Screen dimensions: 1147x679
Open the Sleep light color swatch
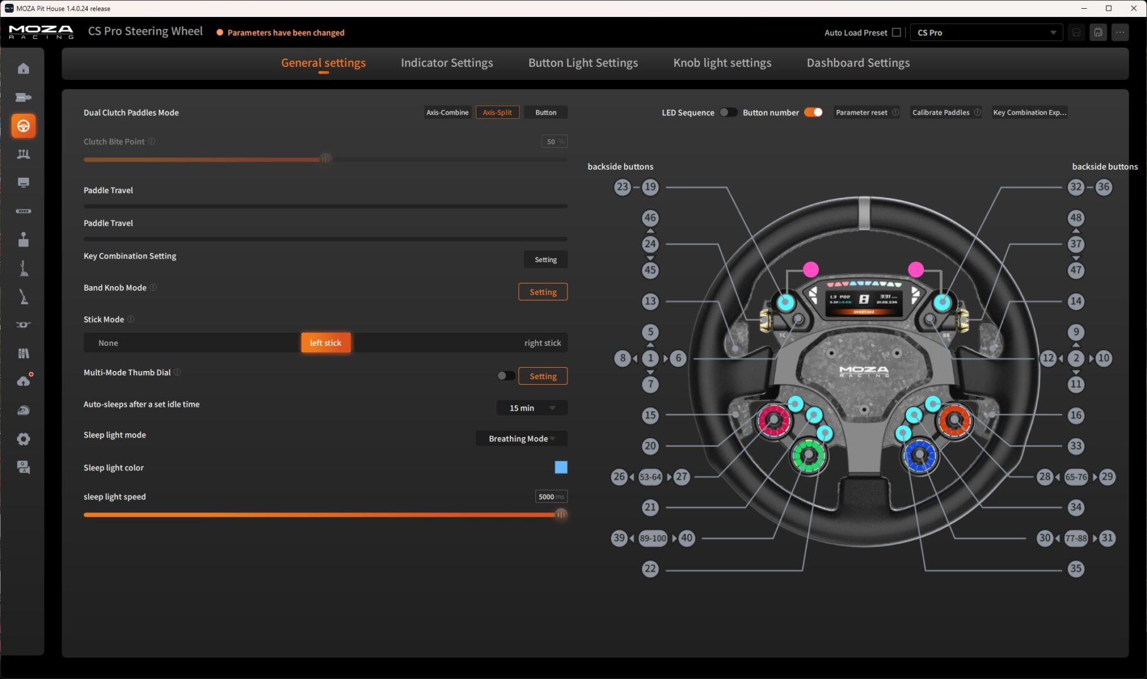coord(561,467)
